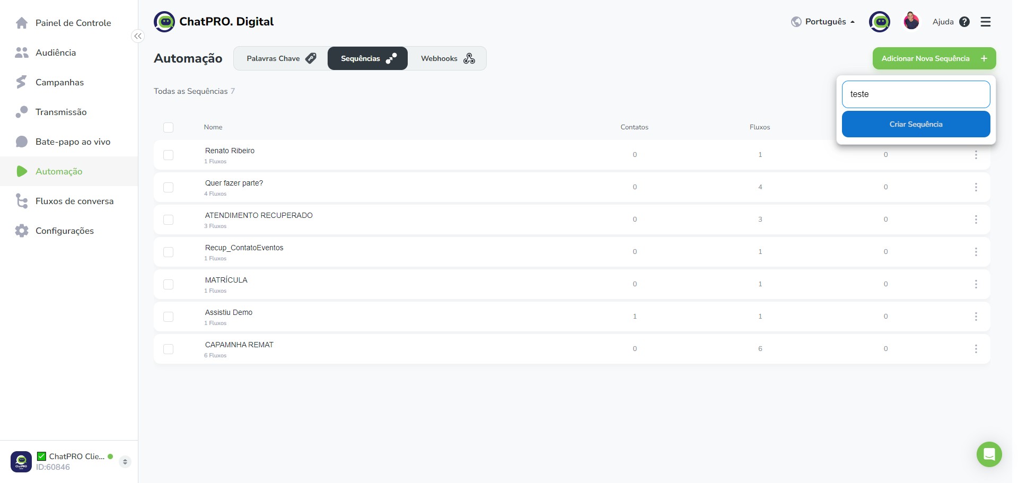Check the Assistiu Demo checkbox
This screenshot has width=1018, height=483.
coord(169,317)
